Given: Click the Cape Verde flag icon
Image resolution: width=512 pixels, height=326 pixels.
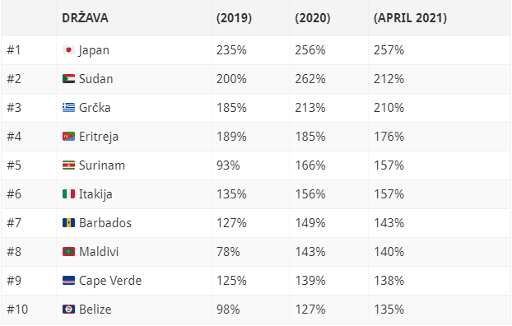Looking at the screenshot, I should [68, 280].
